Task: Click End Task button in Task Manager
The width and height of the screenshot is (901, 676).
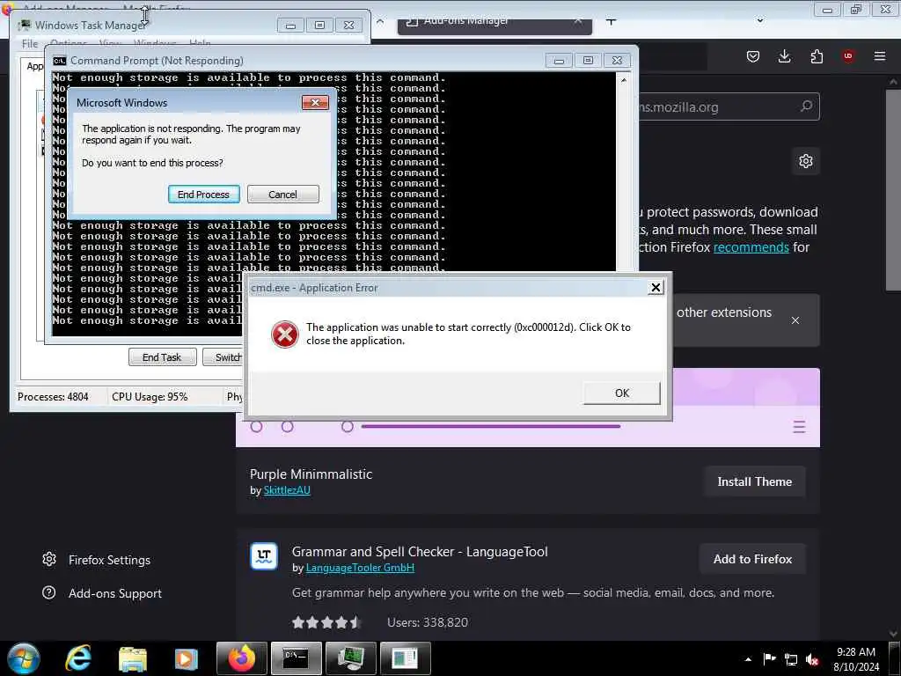Action: (162, 357)
